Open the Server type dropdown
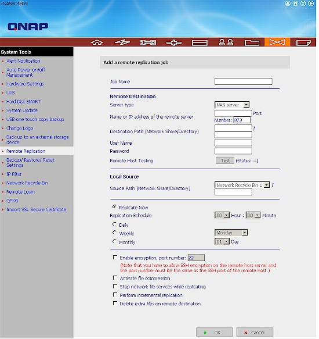 (232, 105)
